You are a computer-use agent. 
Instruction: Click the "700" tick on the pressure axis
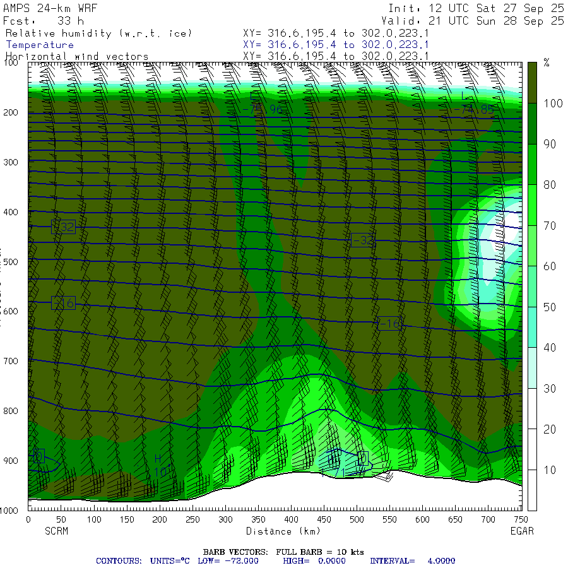11,361
